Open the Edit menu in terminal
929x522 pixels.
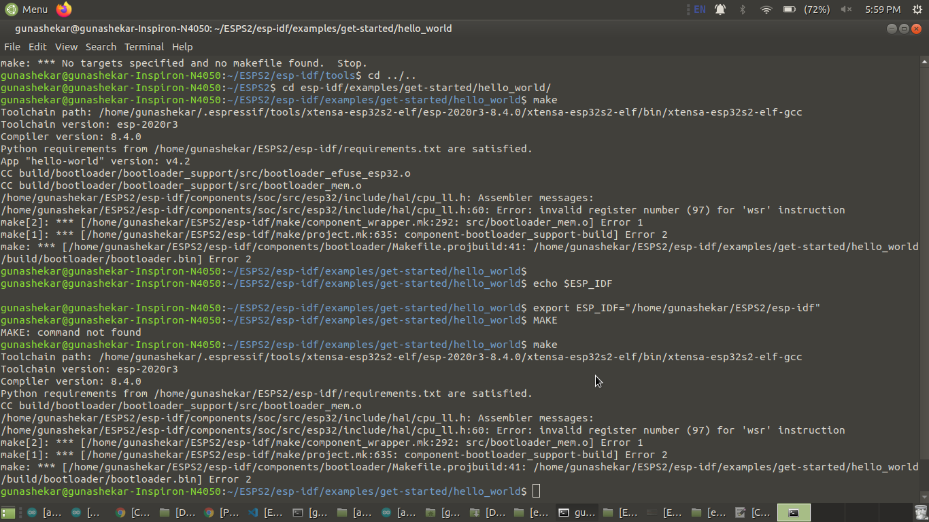tap(37, 47)
